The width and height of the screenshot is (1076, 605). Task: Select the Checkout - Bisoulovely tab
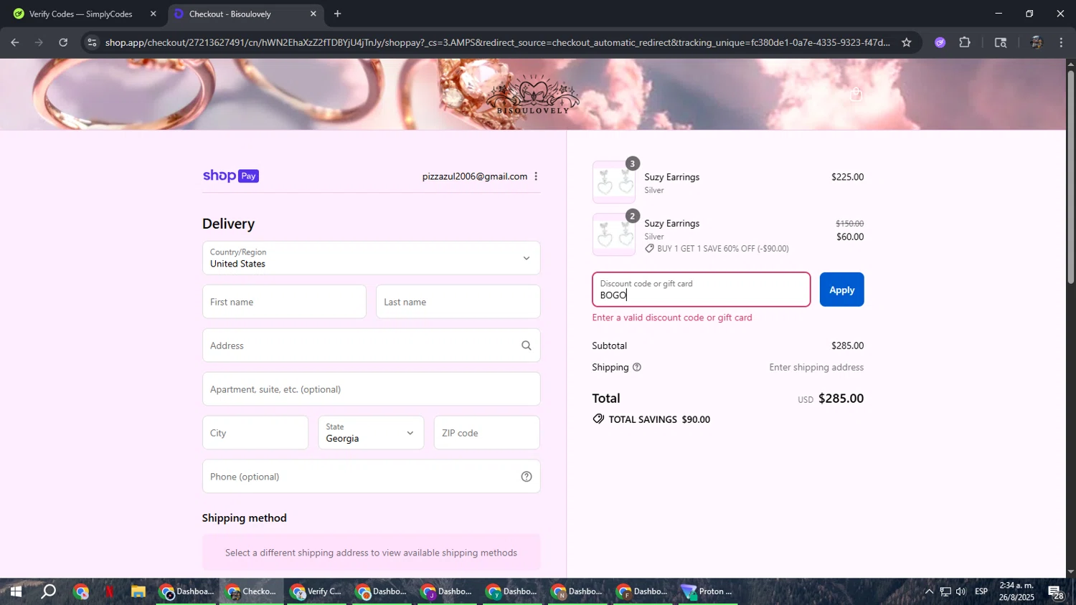click(x=230, y=14)
